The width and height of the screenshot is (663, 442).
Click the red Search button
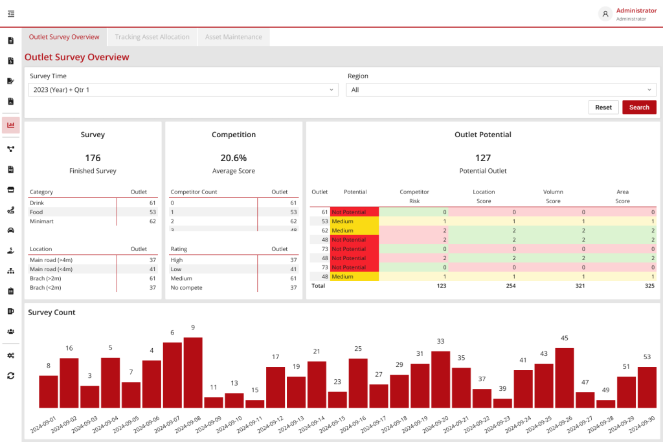tap(639, 107)
